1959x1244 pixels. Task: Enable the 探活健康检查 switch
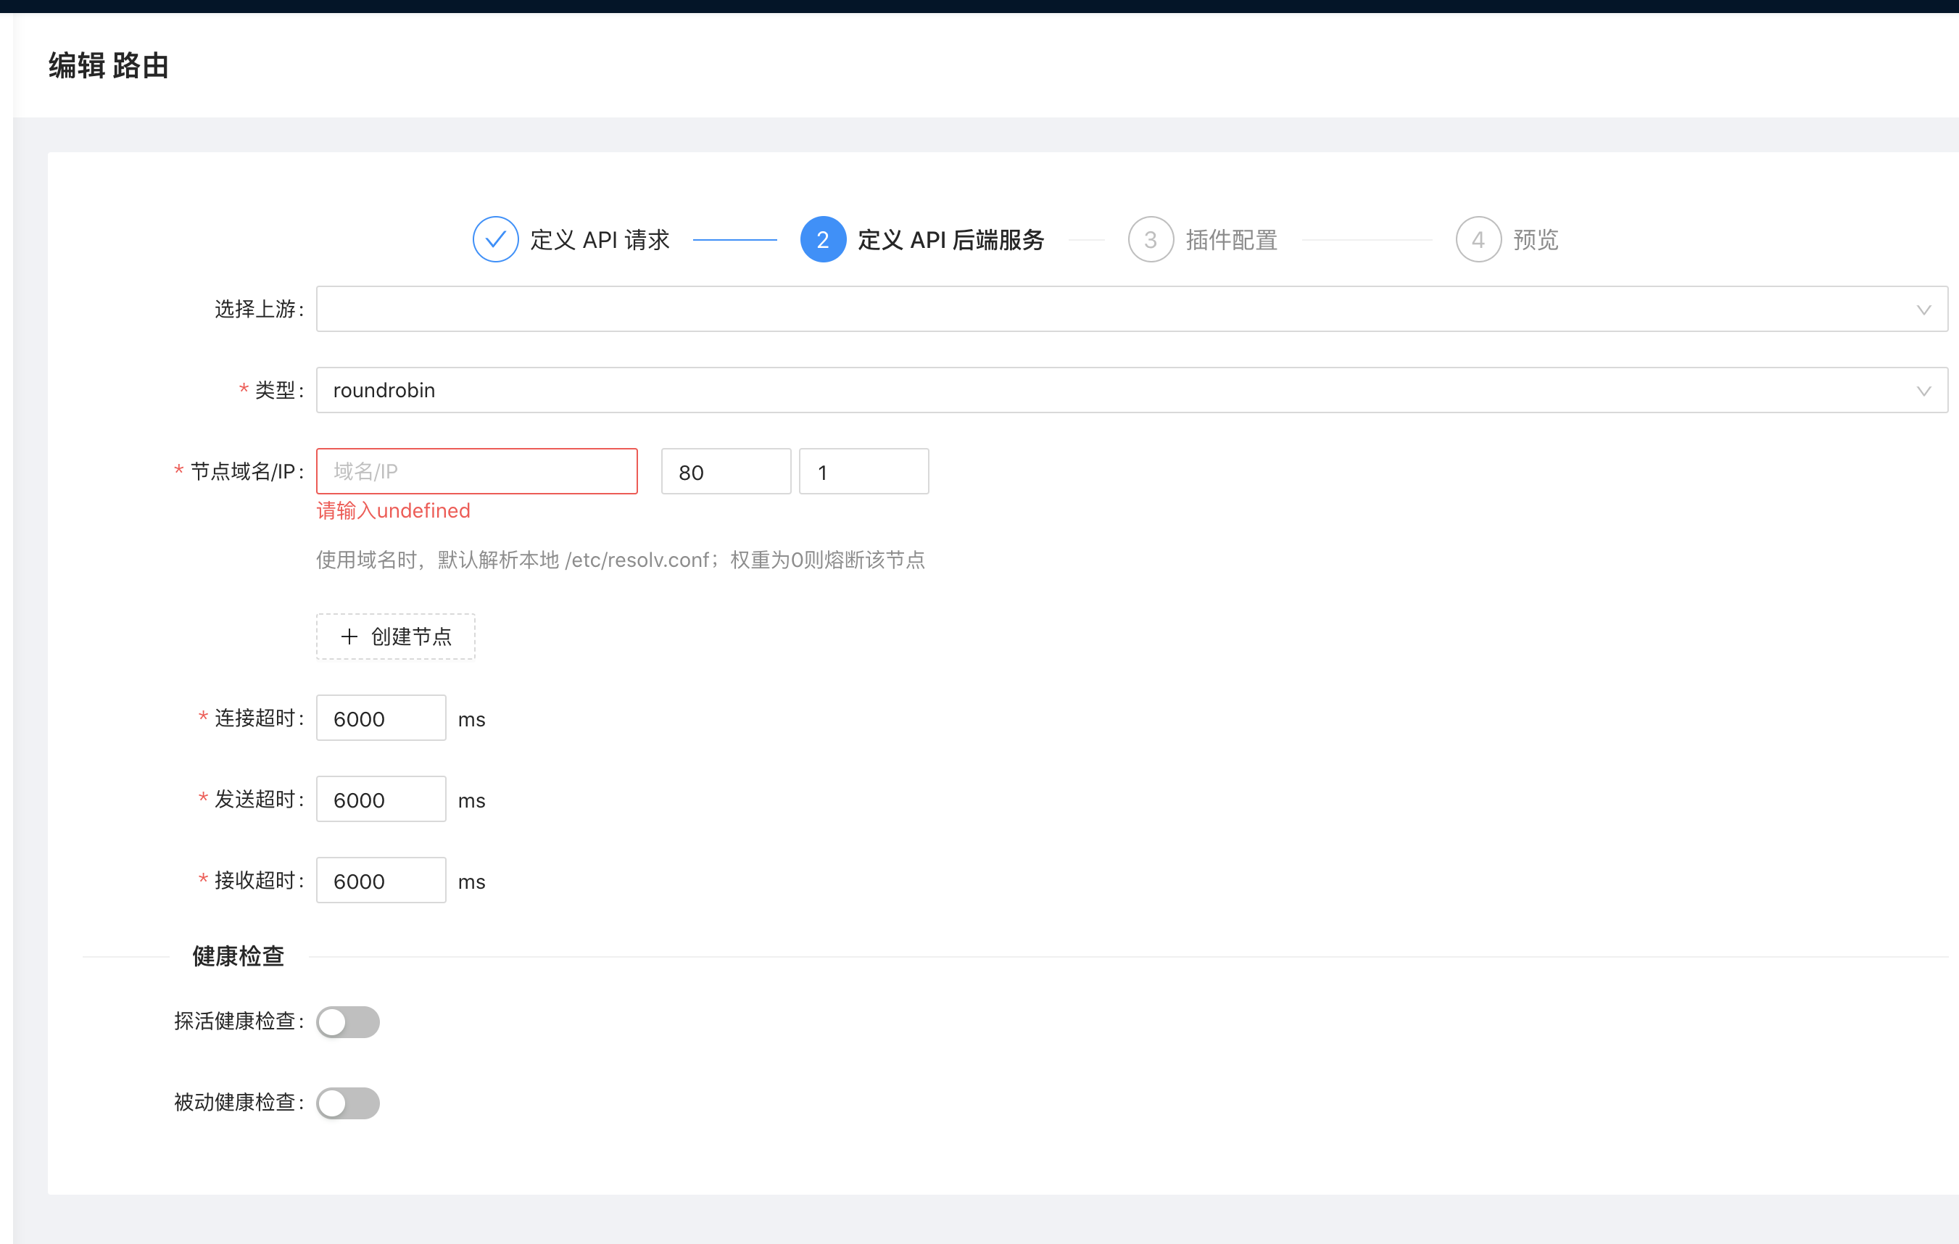pos(348,1022)
